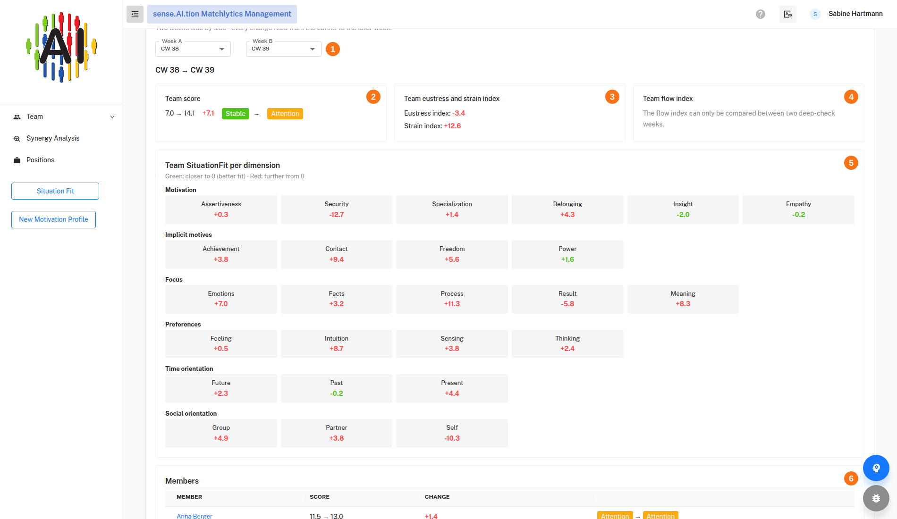Click the Team score change +7.1
The height and width of the screenshot is (519, 897).
[x=208, y=113]
